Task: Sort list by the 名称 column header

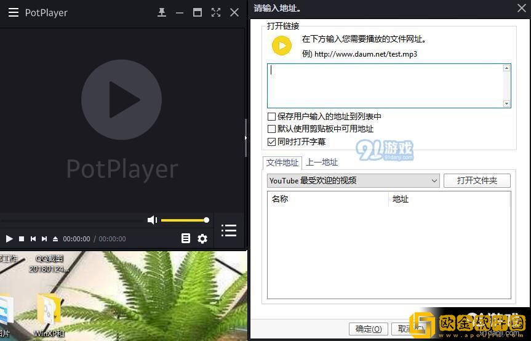Action: (328, 199)
